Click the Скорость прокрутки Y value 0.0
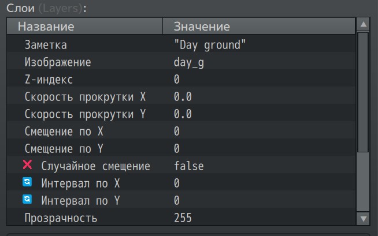The width and height of the screenshot is (378, 236). click(183, 114)
